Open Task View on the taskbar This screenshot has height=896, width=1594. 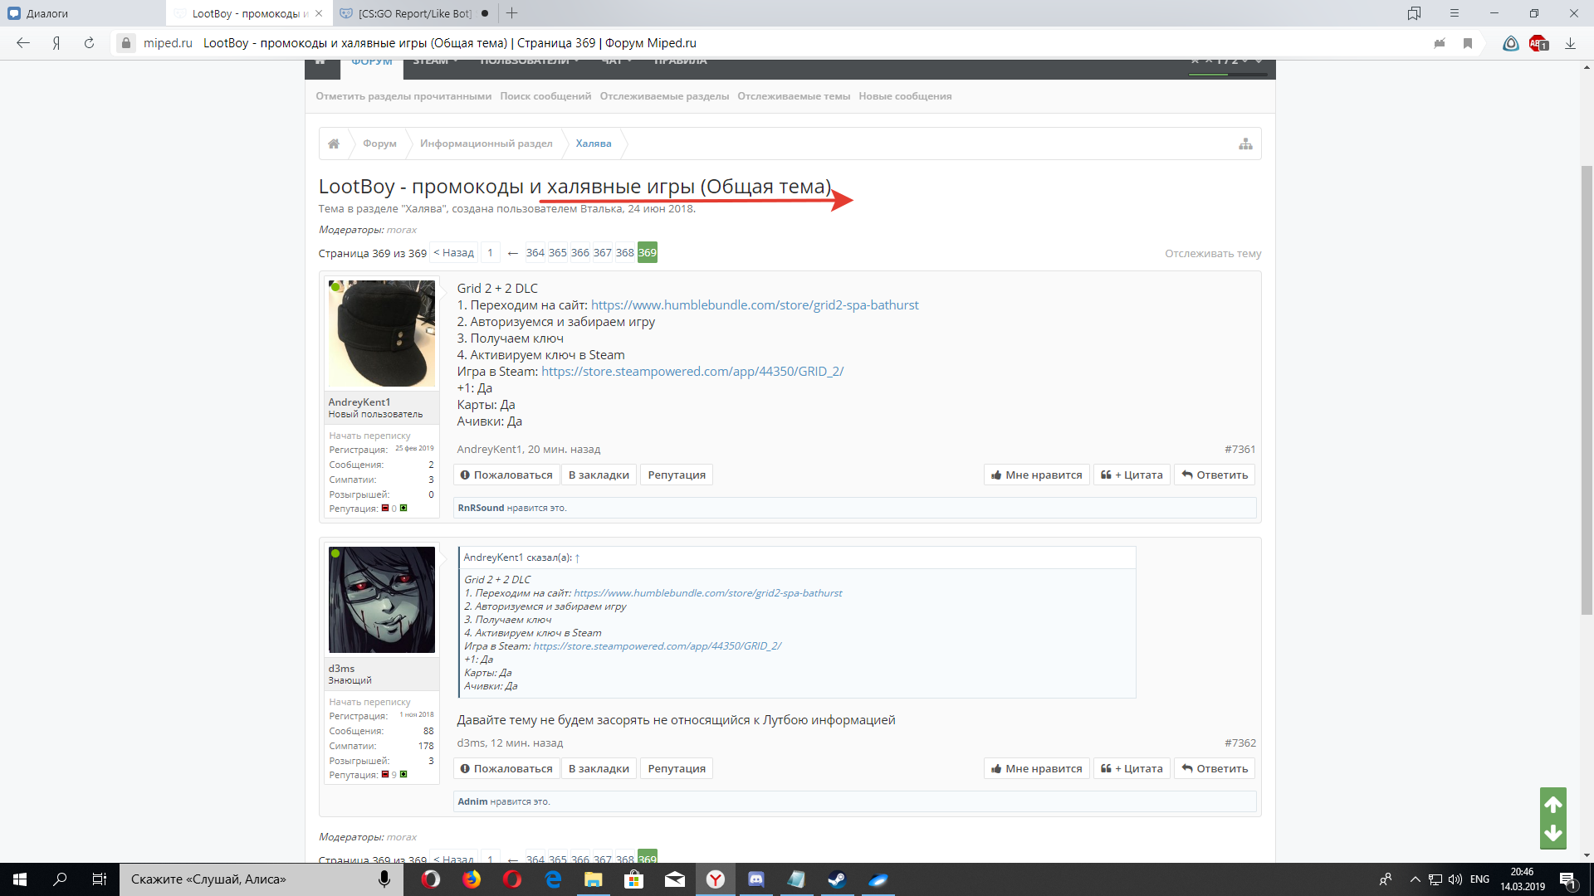point(100,879)
